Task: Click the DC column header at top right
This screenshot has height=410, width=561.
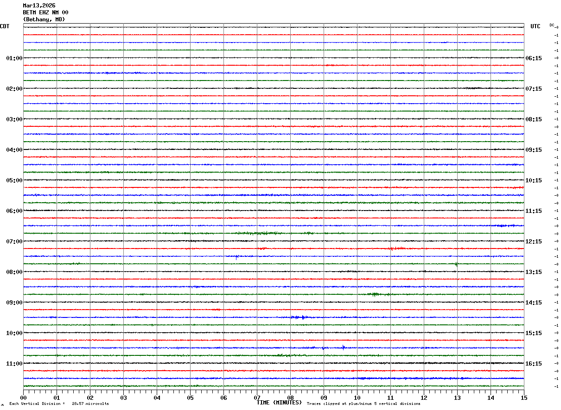Action: coord(552,25)
